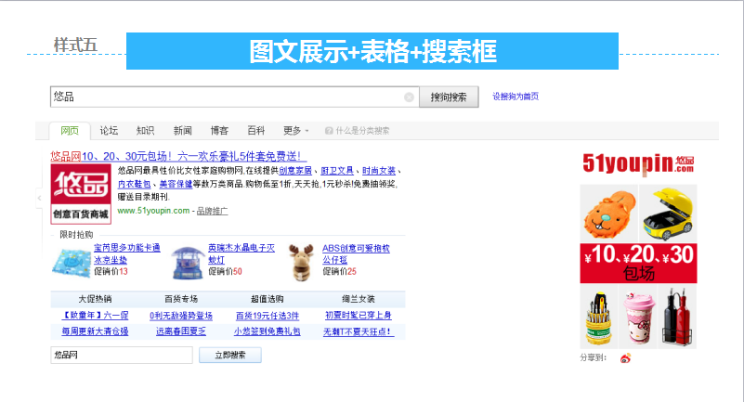
Task: Click the 【致童年】六一促 link
Action: point(95,316)
